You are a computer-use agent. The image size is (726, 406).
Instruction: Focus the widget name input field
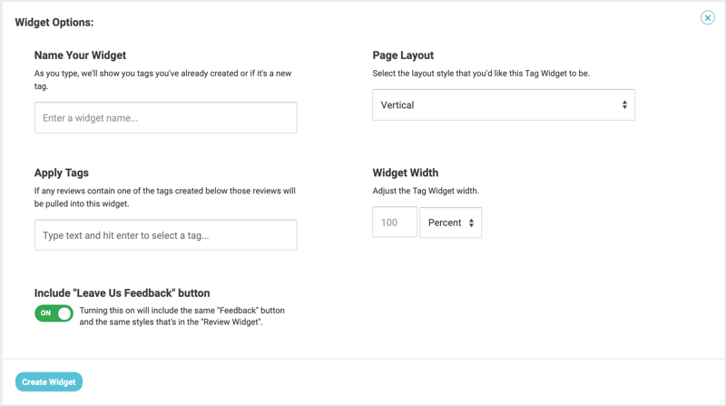[x=165, y=118]
